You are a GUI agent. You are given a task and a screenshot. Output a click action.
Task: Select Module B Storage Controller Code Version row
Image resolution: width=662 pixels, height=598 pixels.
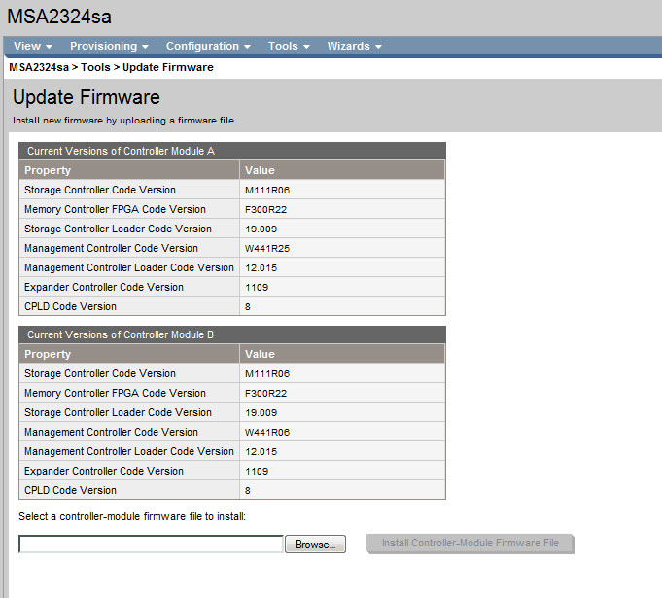click(x=232, y=373)
